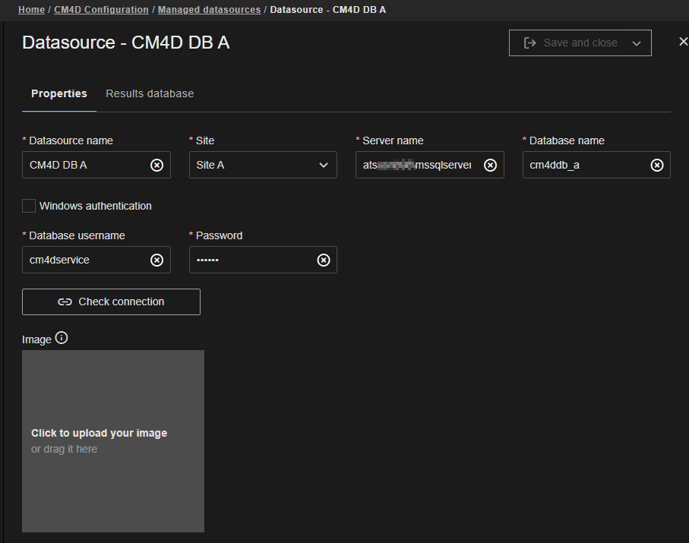689x543 pixels.
Task: Clear the Datasource name field
Action: [156, 165]
